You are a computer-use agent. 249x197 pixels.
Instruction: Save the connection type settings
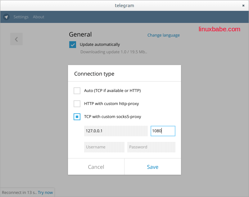[x=152, y=167]
